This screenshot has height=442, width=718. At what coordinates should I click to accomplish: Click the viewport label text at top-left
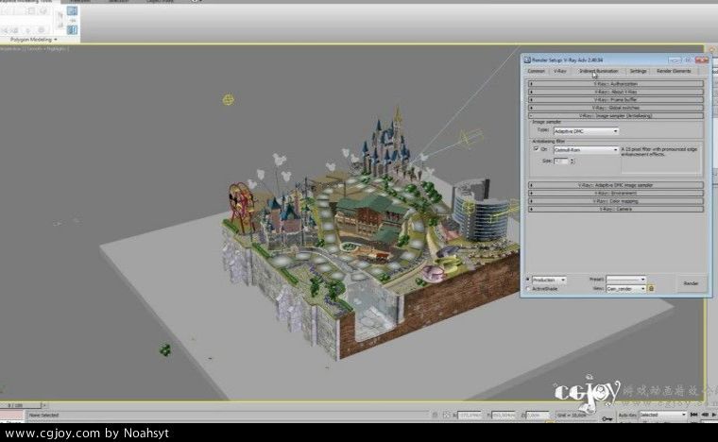tap(34, 48)
